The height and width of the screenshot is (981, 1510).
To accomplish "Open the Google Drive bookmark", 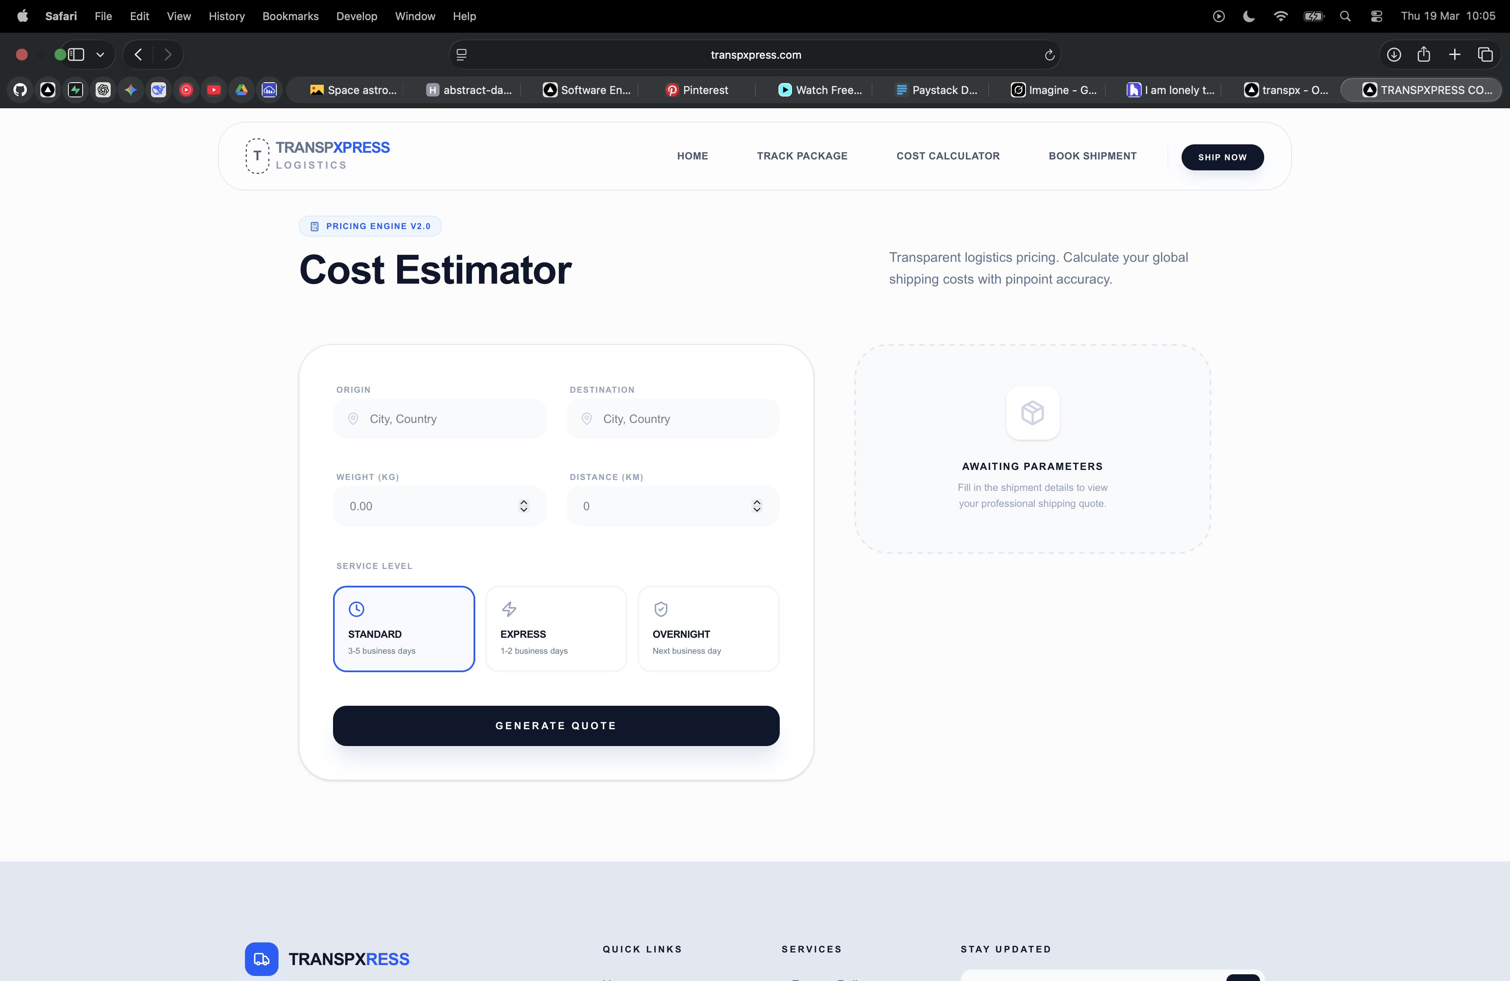I will pos(241,89).
